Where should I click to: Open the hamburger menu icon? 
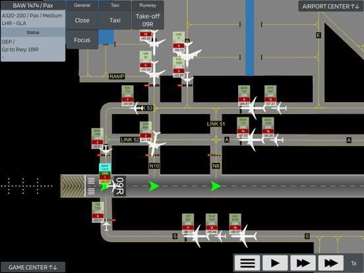click(x=247, y=263)
